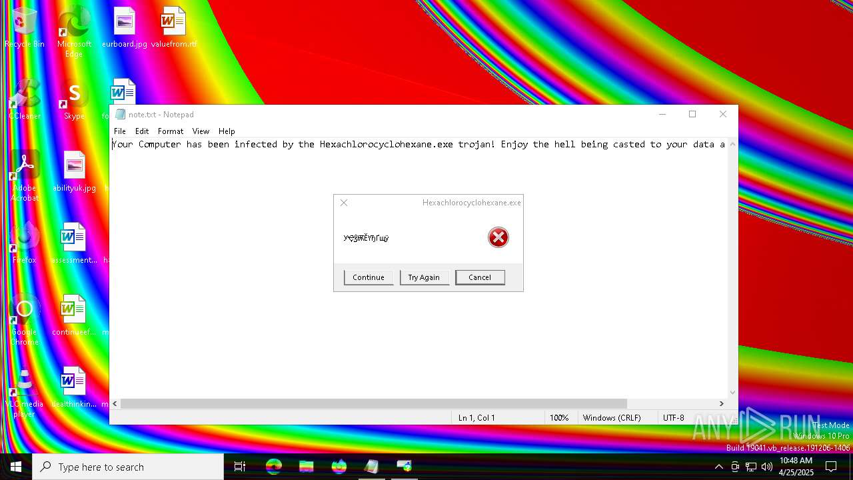Switch to Notepad taskbar icon
The image size is (853, 480).
371,467
